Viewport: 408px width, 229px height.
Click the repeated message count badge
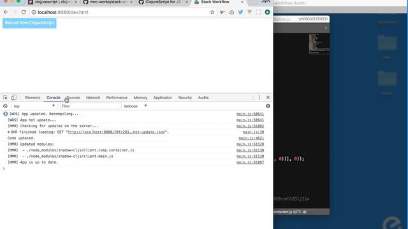(x=6, y=114)
